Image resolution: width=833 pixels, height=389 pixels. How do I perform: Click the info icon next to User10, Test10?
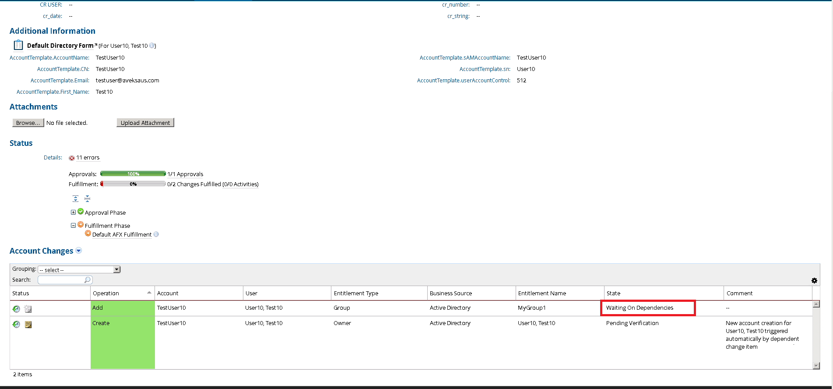[x=152, y=46]
